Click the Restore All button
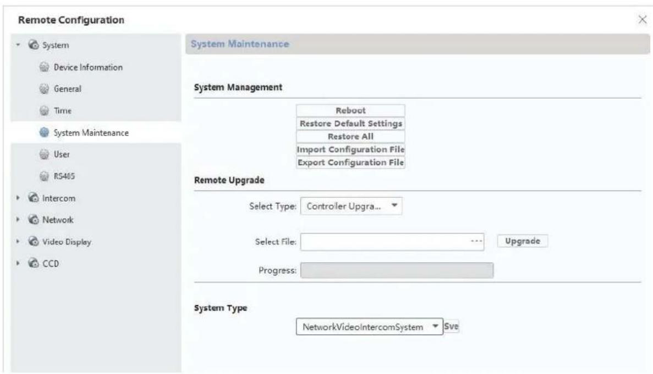The width and height of the screenshot is (653, 374). point(350,137)
